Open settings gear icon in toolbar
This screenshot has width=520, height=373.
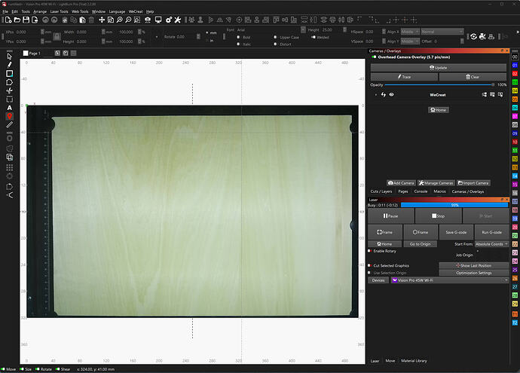(x=169, y=20)
